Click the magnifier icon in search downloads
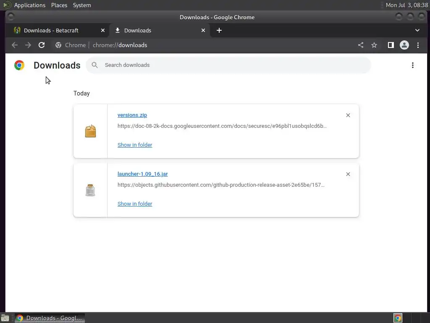The height and width of the screenshot is (323, 430). coord(94,65)
